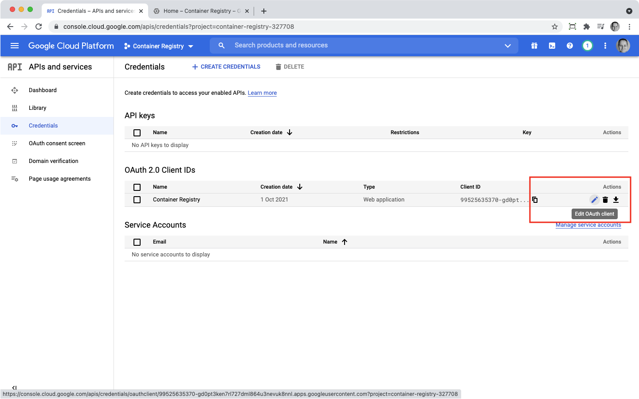
Task: View the notifications badge
Action: pos(588,46)
